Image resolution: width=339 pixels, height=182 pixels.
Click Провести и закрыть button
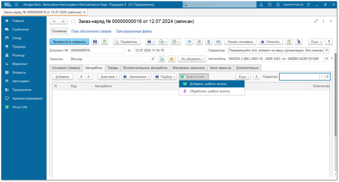[69, 42]
